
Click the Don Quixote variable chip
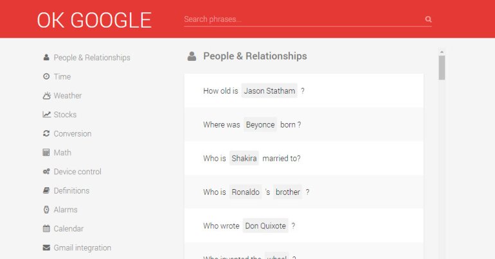click(x=265, y=226)
